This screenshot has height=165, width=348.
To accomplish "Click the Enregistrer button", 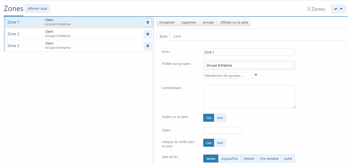I will point(167,22).
